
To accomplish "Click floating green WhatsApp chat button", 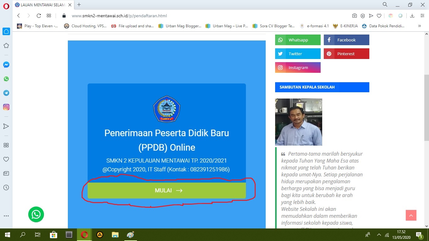I will (36, 214).
